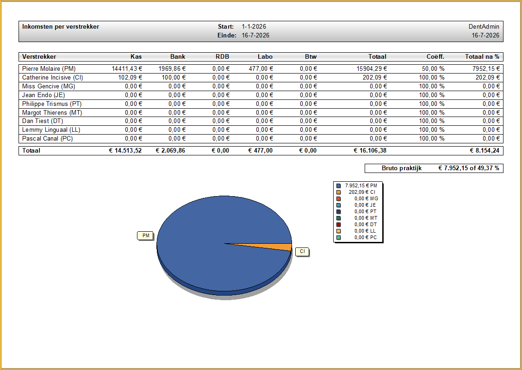The width and height of the screenshot is (522, 370).
Task: Click the CI label beside the pie chart
Action: (302, 252)
